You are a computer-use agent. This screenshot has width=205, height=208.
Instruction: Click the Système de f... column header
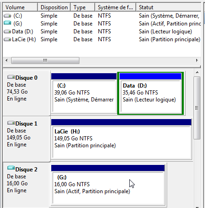(x=115, y=7)
